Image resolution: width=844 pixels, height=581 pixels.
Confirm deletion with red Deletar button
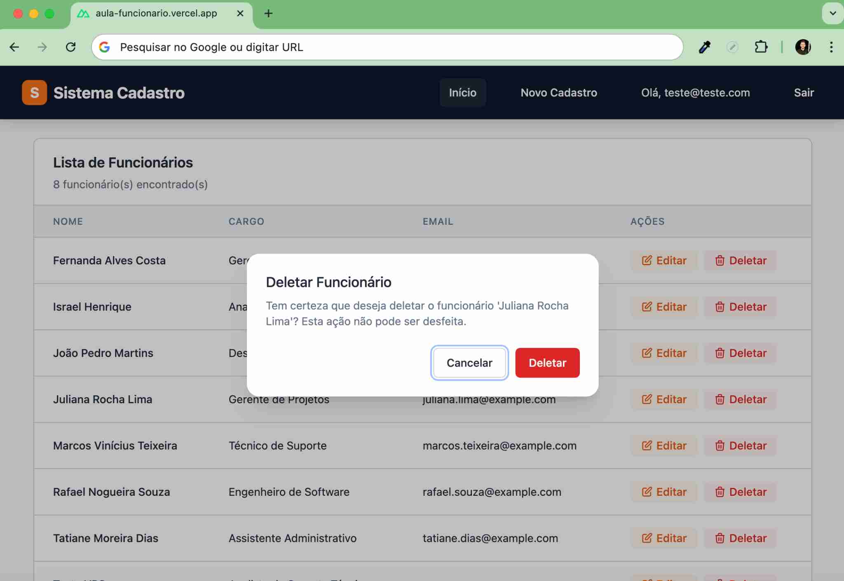coord(547,363)
